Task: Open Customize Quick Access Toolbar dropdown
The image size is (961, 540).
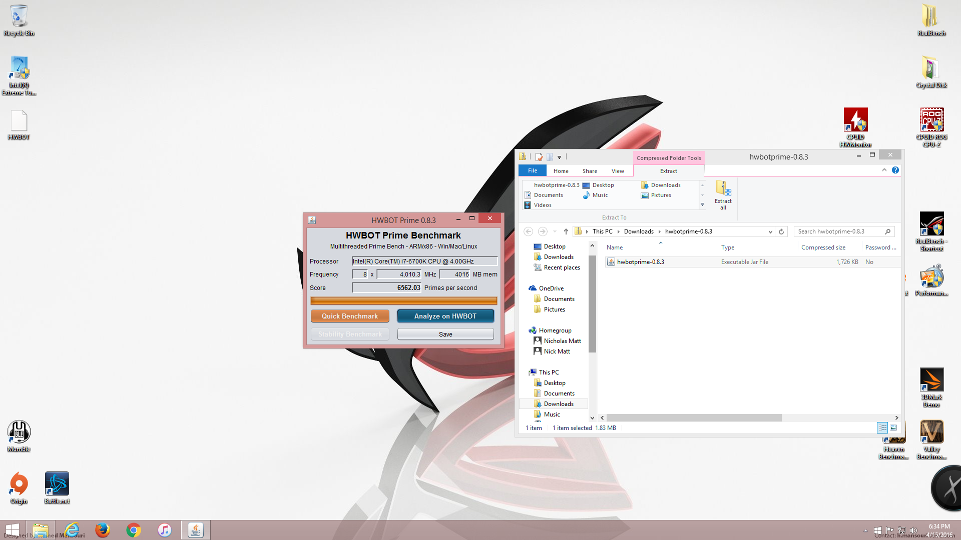Action: [559, 157]
